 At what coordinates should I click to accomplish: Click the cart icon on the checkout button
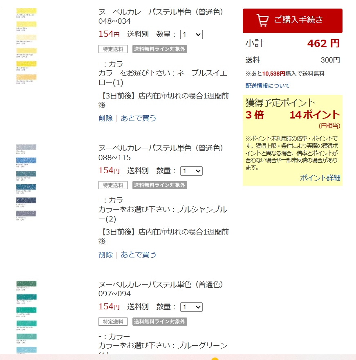point(262,20)
